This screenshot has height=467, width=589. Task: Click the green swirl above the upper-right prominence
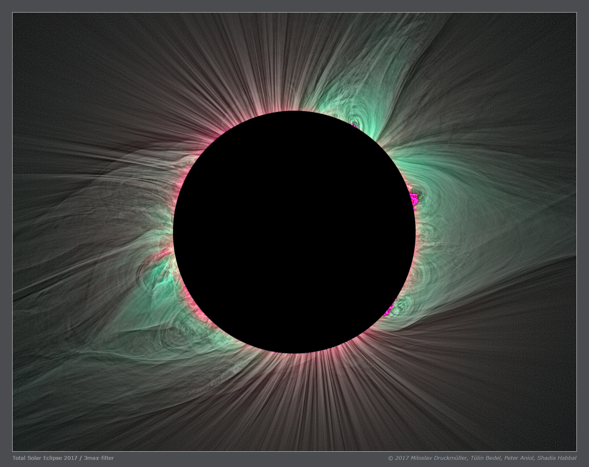(356, 121)
